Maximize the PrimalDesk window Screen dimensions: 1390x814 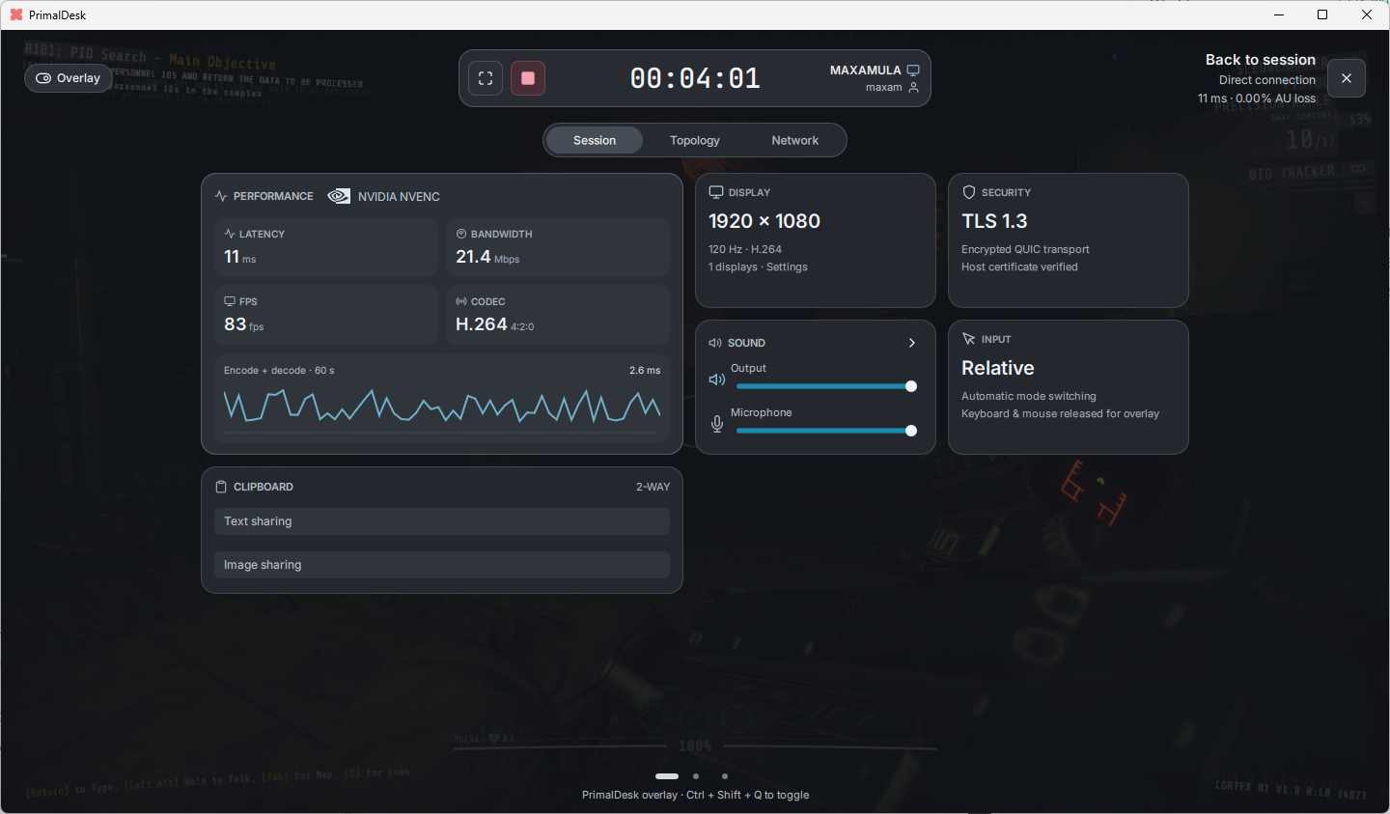point(1322,14)
